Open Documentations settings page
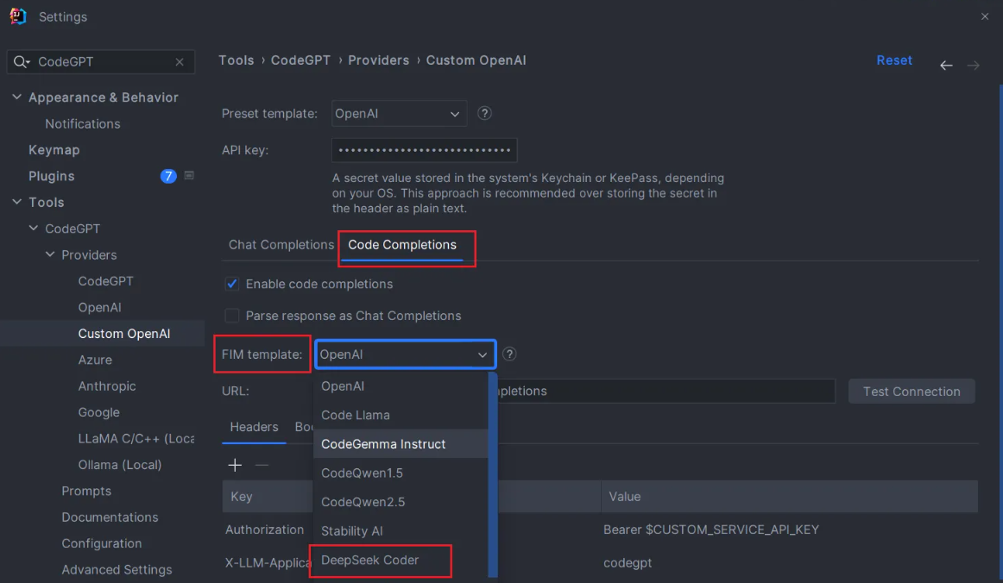The width and height of the screenshot is (1003, 583). click(x=110, y=517)
